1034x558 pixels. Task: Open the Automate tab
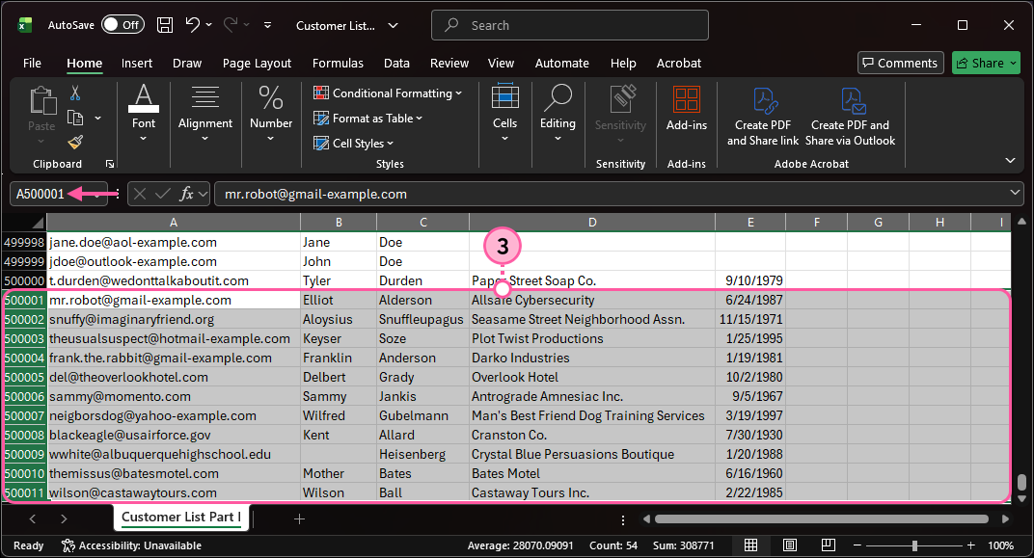(x=561, y=64)
